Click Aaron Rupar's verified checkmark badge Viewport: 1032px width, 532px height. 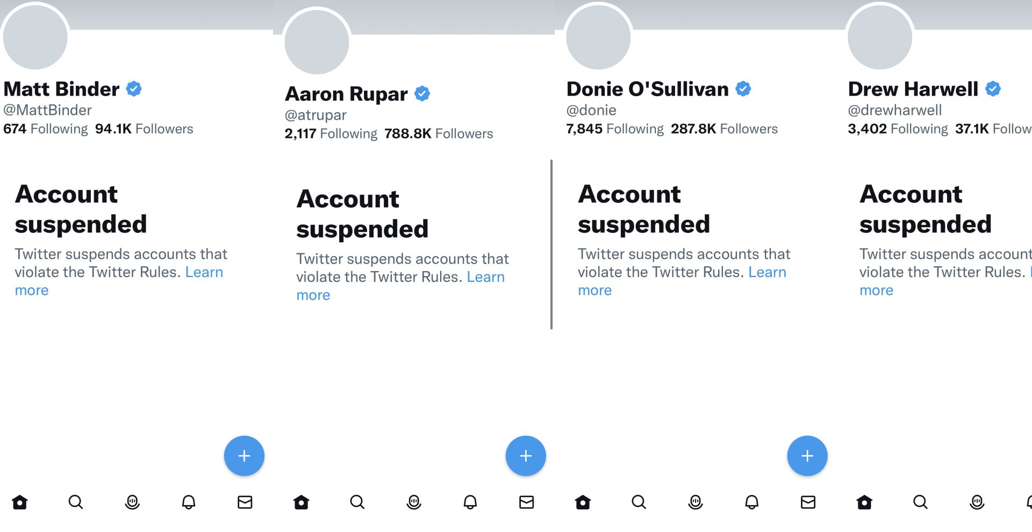[x=422, y=93]
